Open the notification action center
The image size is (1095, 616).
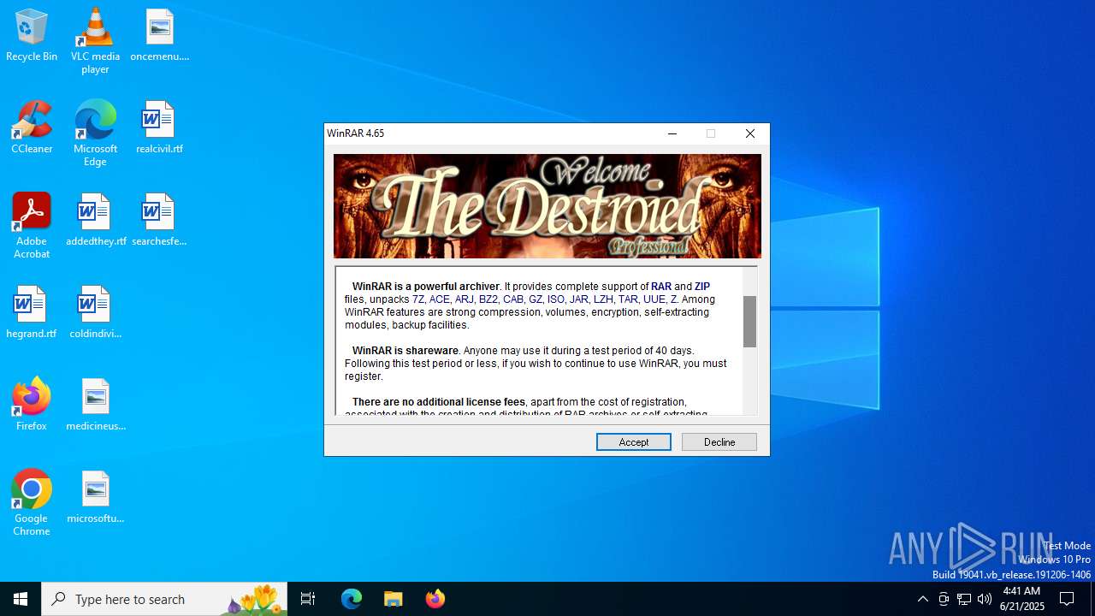pyautogui.click(x=1067, y=599)
